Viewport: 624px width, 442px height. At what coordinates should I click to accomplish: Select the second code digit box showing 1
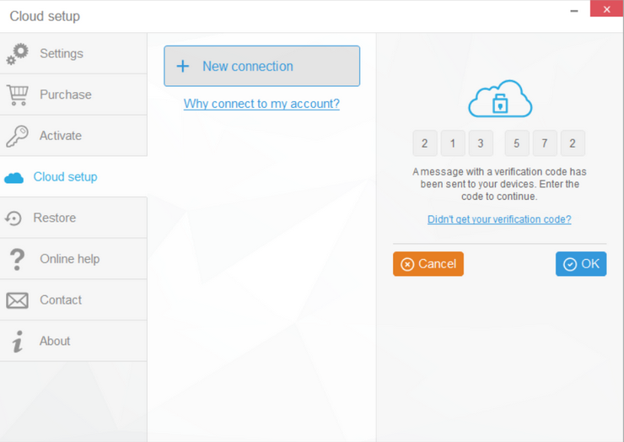tap(453, 143)
